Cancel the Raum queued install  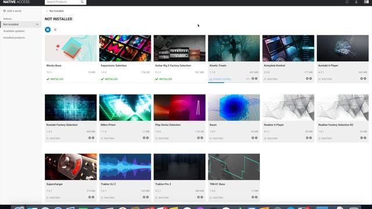click(256, 138)
